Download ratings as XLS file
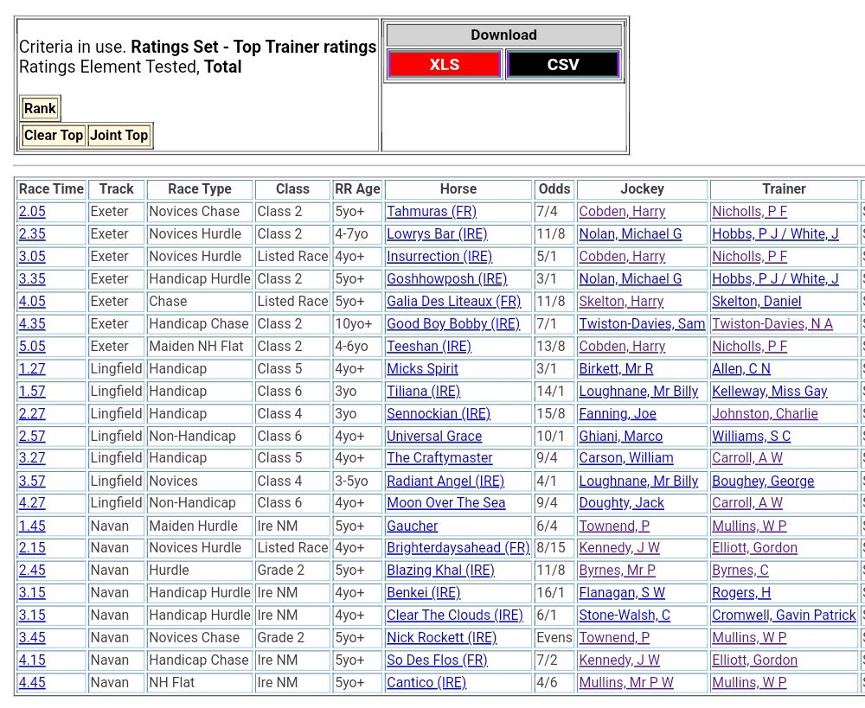865x708 pixels. [444, 65]
